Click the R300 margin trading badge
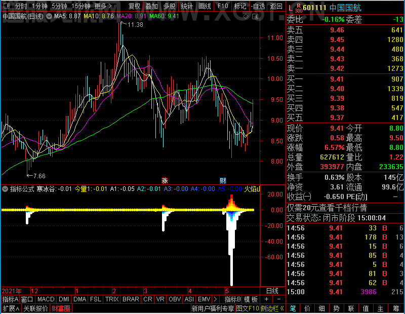This screenshot has width=405, height=314. [x=299, y=8]
